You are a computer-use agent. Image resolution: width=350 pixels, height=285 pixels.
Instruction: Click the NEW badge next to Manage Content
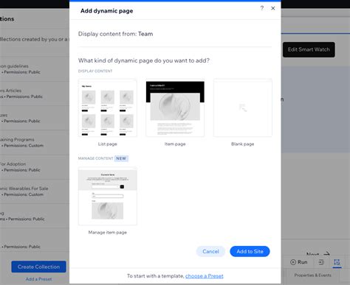121,158
